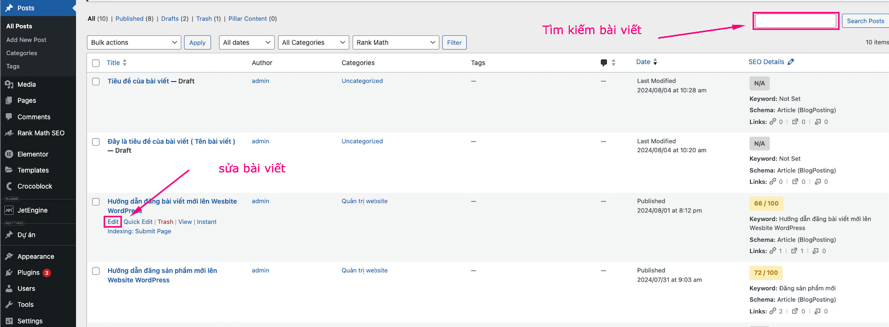Open the Bulk actions dropdown
This screenshot has width=889, height=327.
[134, 42]
